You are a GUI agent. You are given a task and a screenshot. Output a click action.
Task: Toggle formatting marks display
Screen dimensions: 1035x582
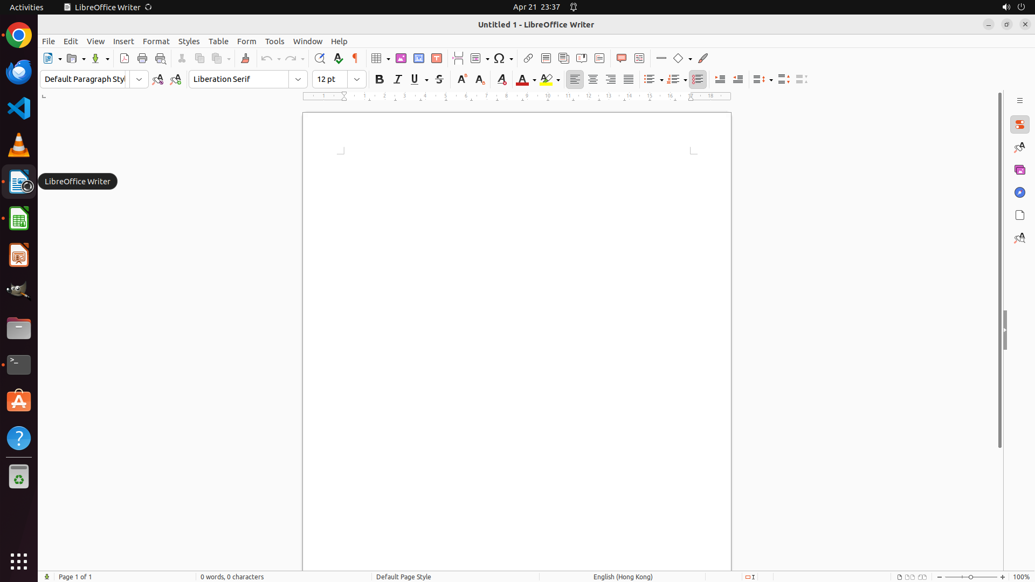point(355,58)
